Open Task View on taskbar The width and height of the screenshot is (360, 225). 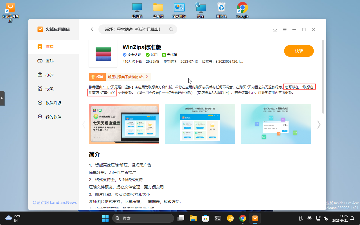pyautogui.click(x=181, y=218)
